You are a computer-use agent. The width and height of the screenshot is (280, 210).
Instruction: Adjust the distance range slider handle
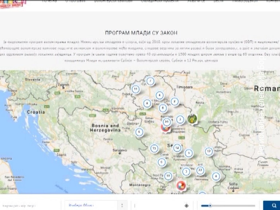(210, 206)
